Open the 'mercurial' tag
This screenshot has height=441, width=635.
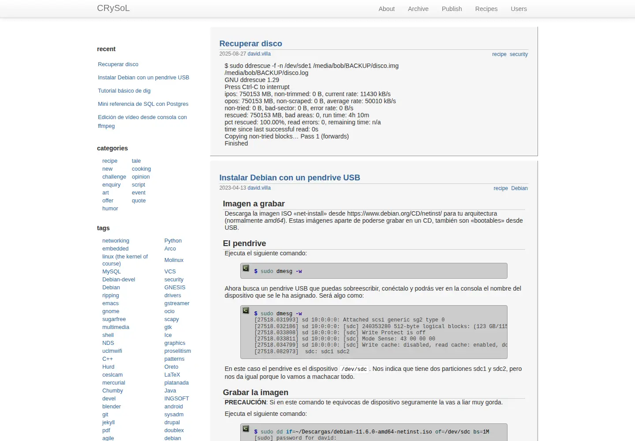click(114, 383)
